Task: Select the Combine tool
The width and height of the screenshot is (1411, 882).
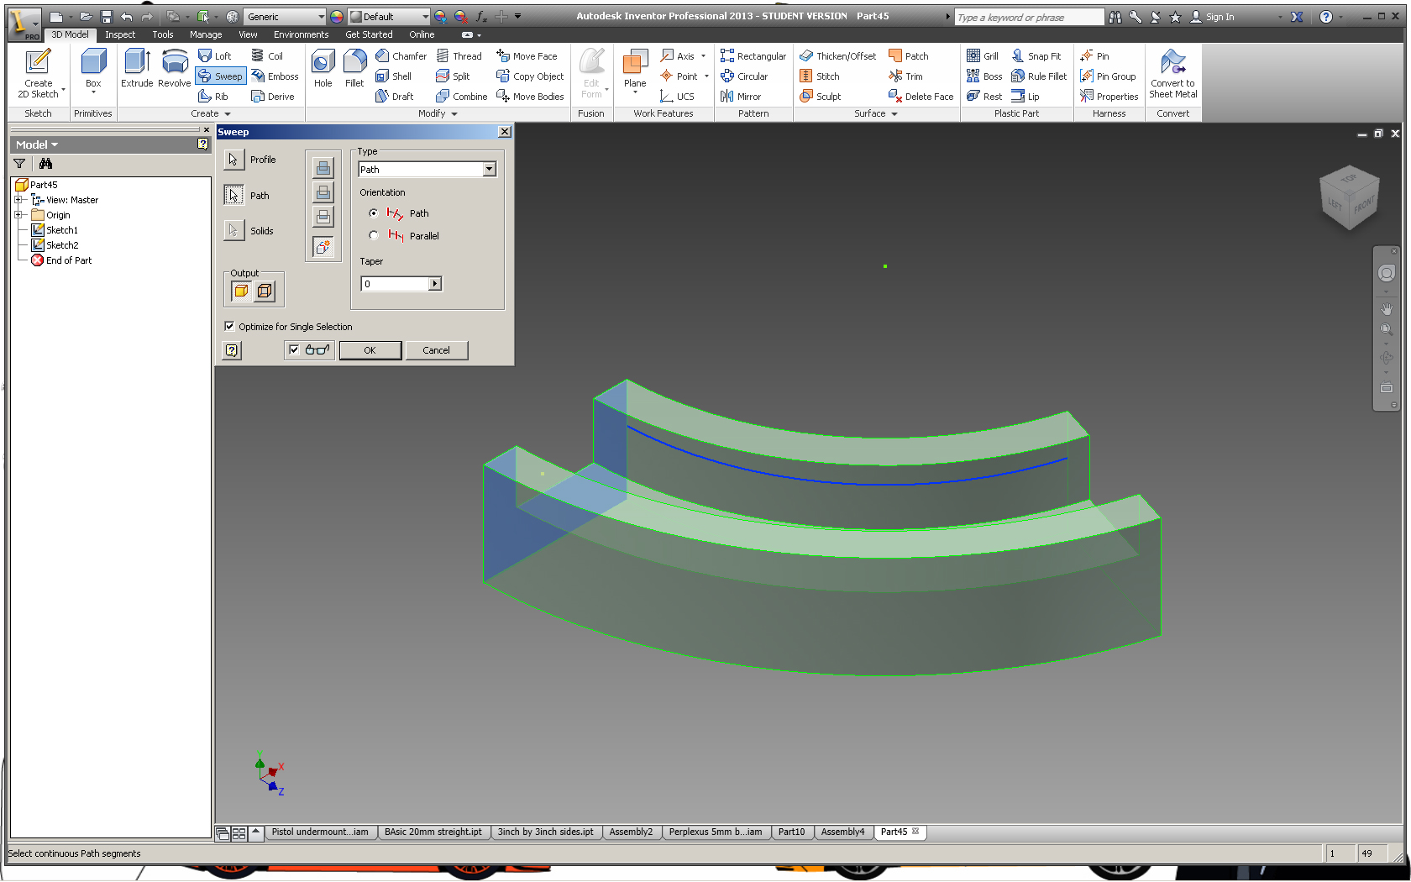Action: tap(461, 97)
